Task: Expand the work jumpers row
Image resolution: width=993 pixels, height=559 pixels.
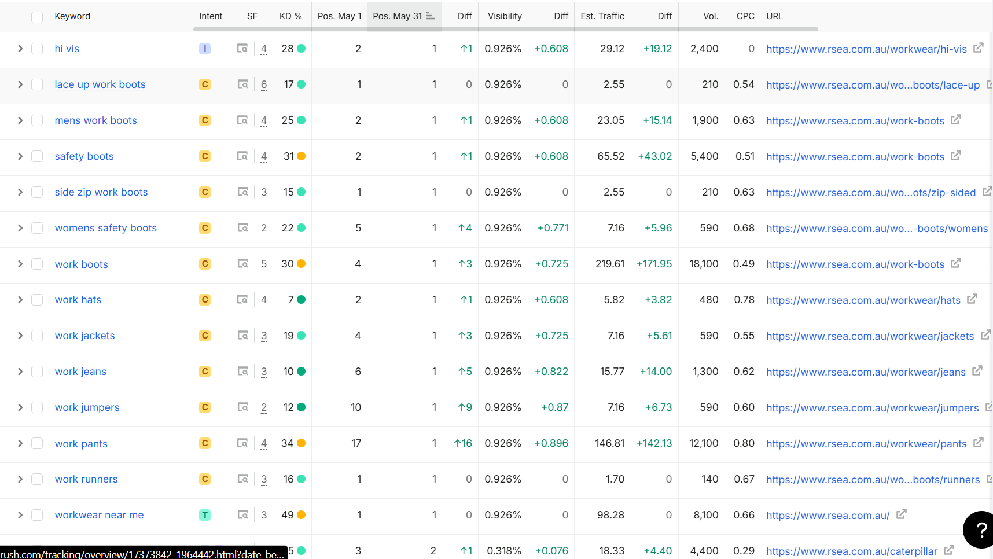Action: click(20, 407)
